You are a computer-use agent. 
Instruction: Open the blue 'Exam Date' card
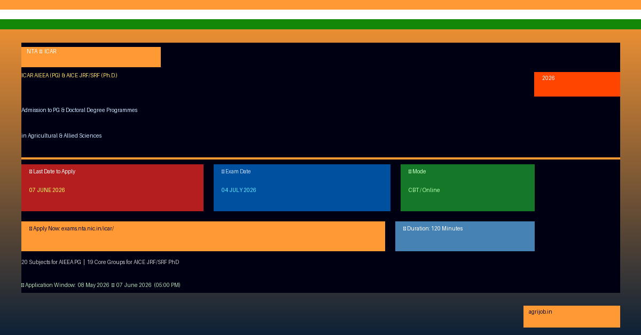(x=302, y=188)
